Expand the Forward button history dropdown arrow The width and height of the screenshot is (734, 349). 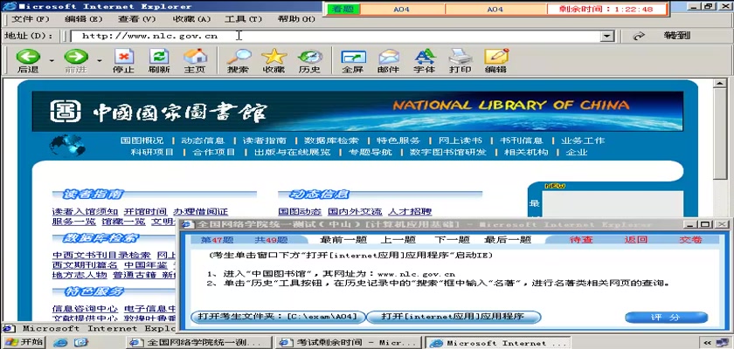pos(100,60)
